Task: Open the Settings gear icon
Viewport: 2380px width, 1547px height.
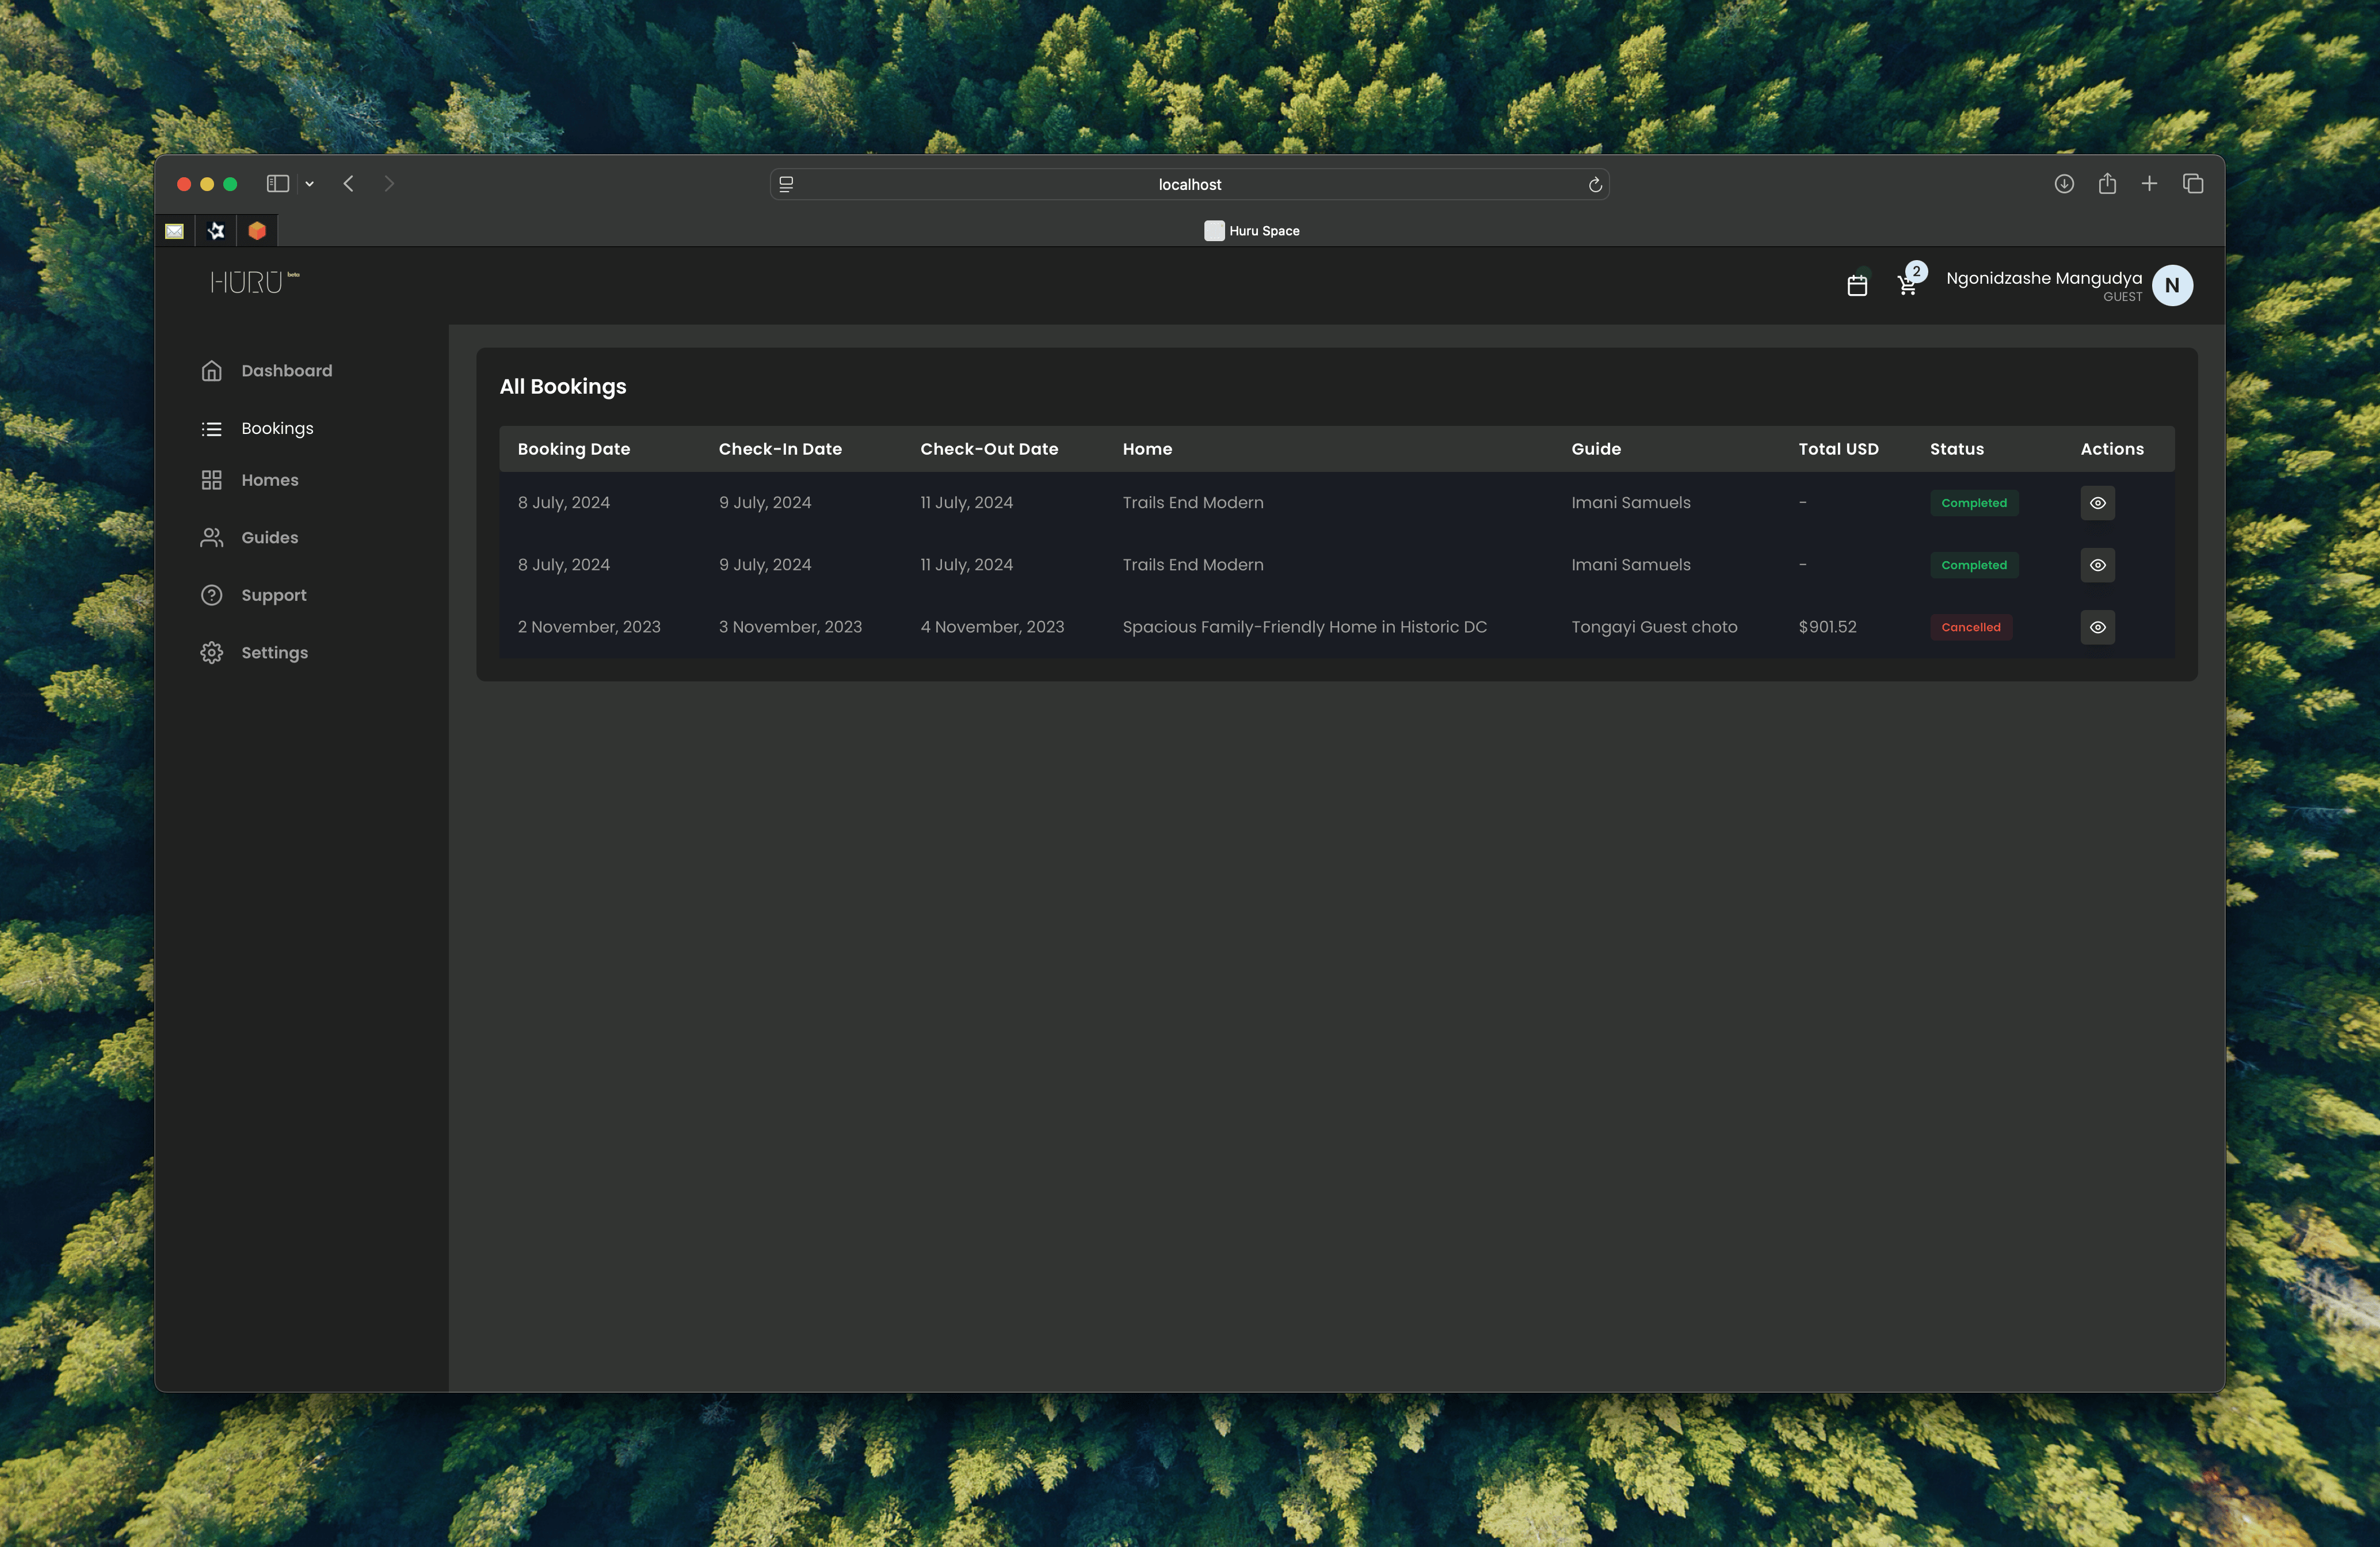Action: (211, 652)
